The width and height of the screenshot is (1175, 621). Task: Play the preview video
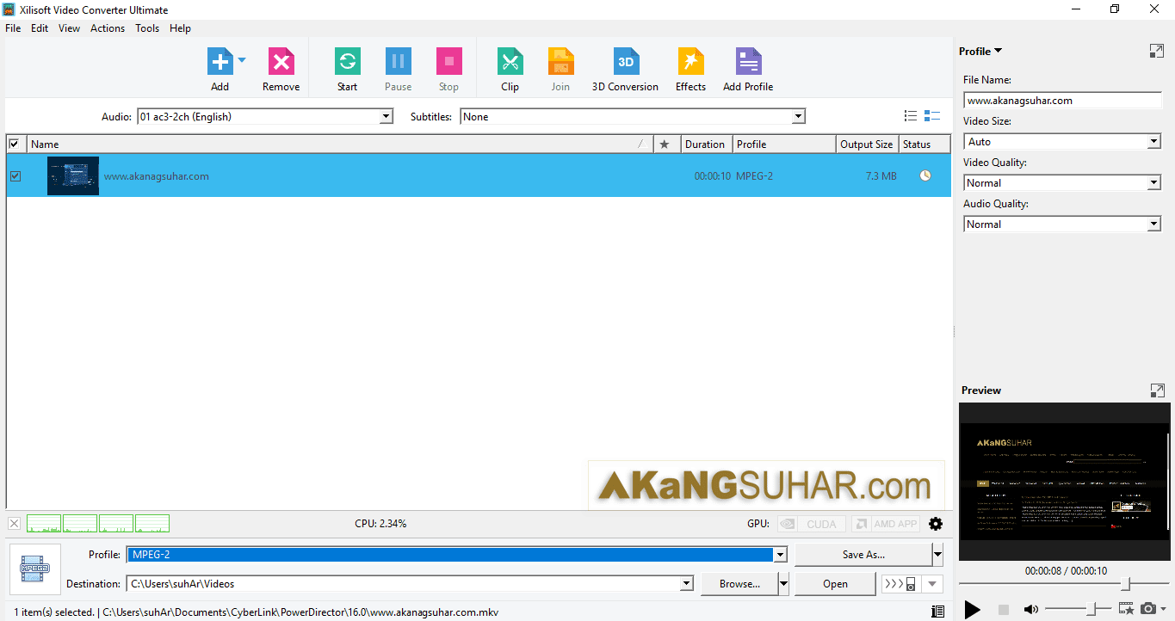(972, 609)
